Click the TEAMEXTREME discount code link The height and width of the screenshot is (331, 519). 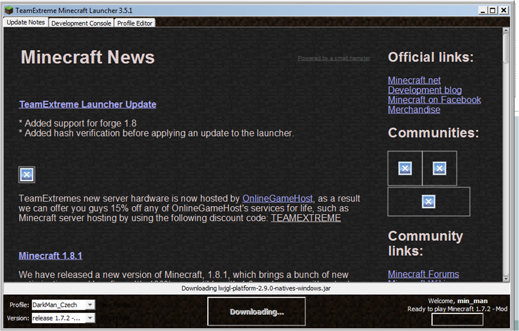[306, 218]
